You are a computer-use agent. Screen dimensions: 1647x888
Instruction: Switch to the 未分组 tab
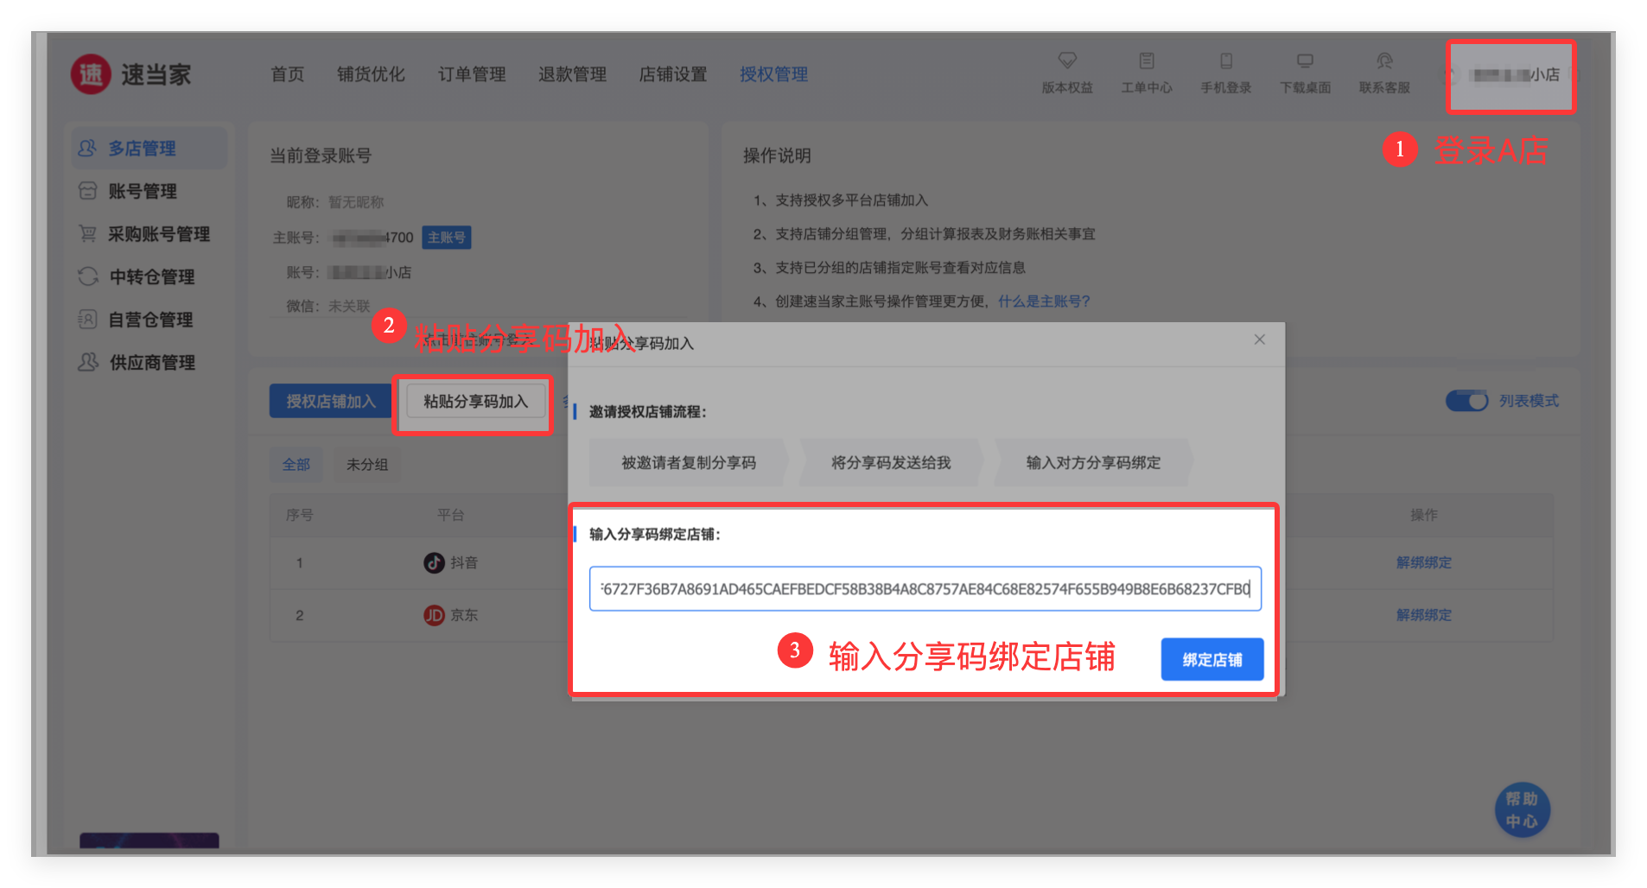[367, 465]
